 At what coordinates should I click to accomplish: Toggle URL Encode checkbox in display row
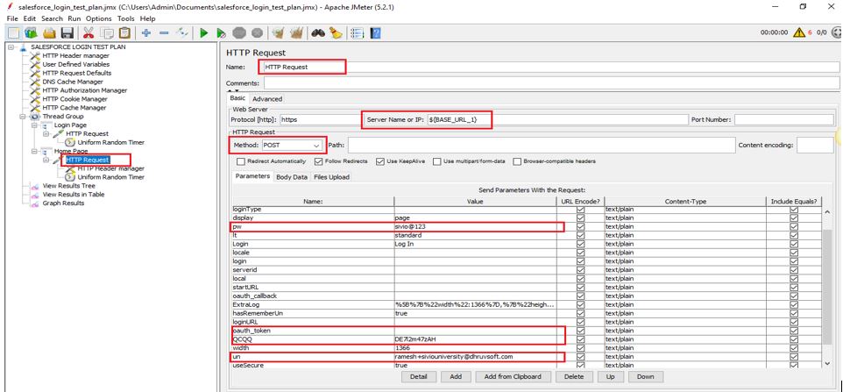tap(580, 218)
